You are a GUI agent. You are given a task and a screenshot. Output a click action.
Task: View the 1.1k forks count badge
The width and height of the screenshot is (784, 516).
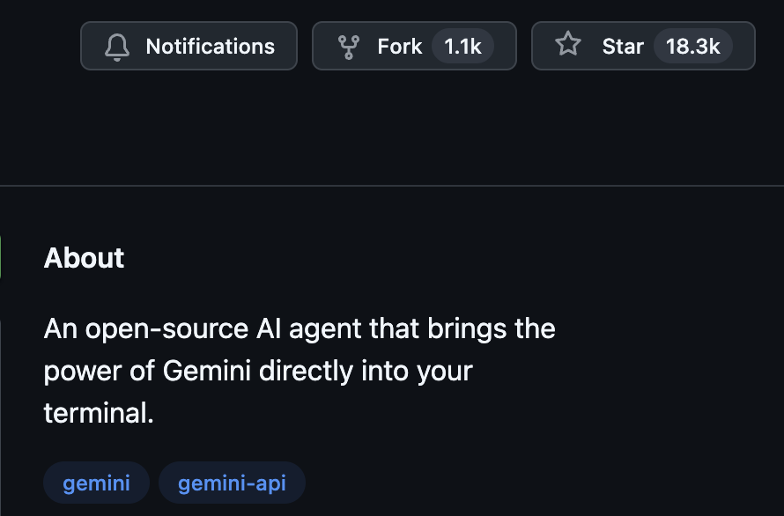pos(462,46)
